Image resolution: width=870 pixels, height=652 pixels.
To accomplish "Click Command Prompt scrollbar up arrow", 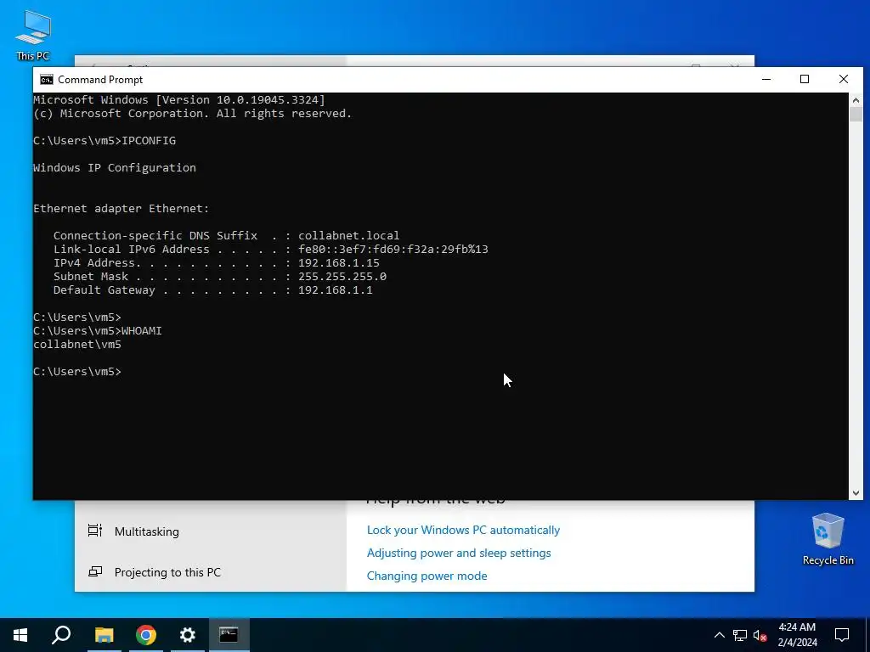I will [x=856, y=100].
